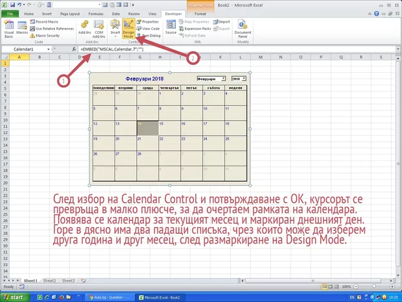Open the calendar month dropdown
Image resolution: width=402 pixels, height=302 pixels.
[x=224, y=79]
